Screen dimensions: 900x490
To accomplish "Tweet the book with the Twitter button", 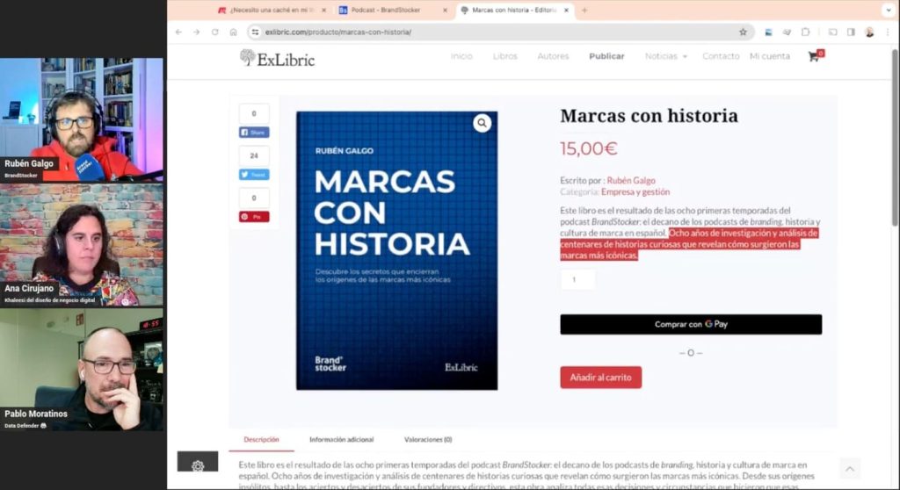I will pyautogui.click(x=254, y=175).
